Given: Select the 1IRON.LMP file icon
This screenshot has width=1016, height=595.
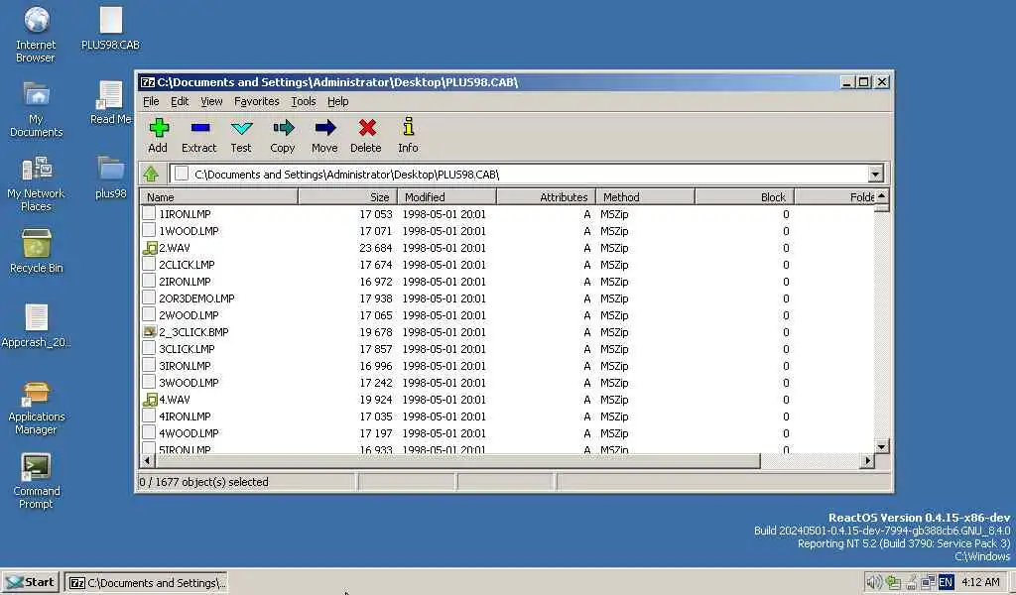Looking at the screenshot, I should (149, 213).
